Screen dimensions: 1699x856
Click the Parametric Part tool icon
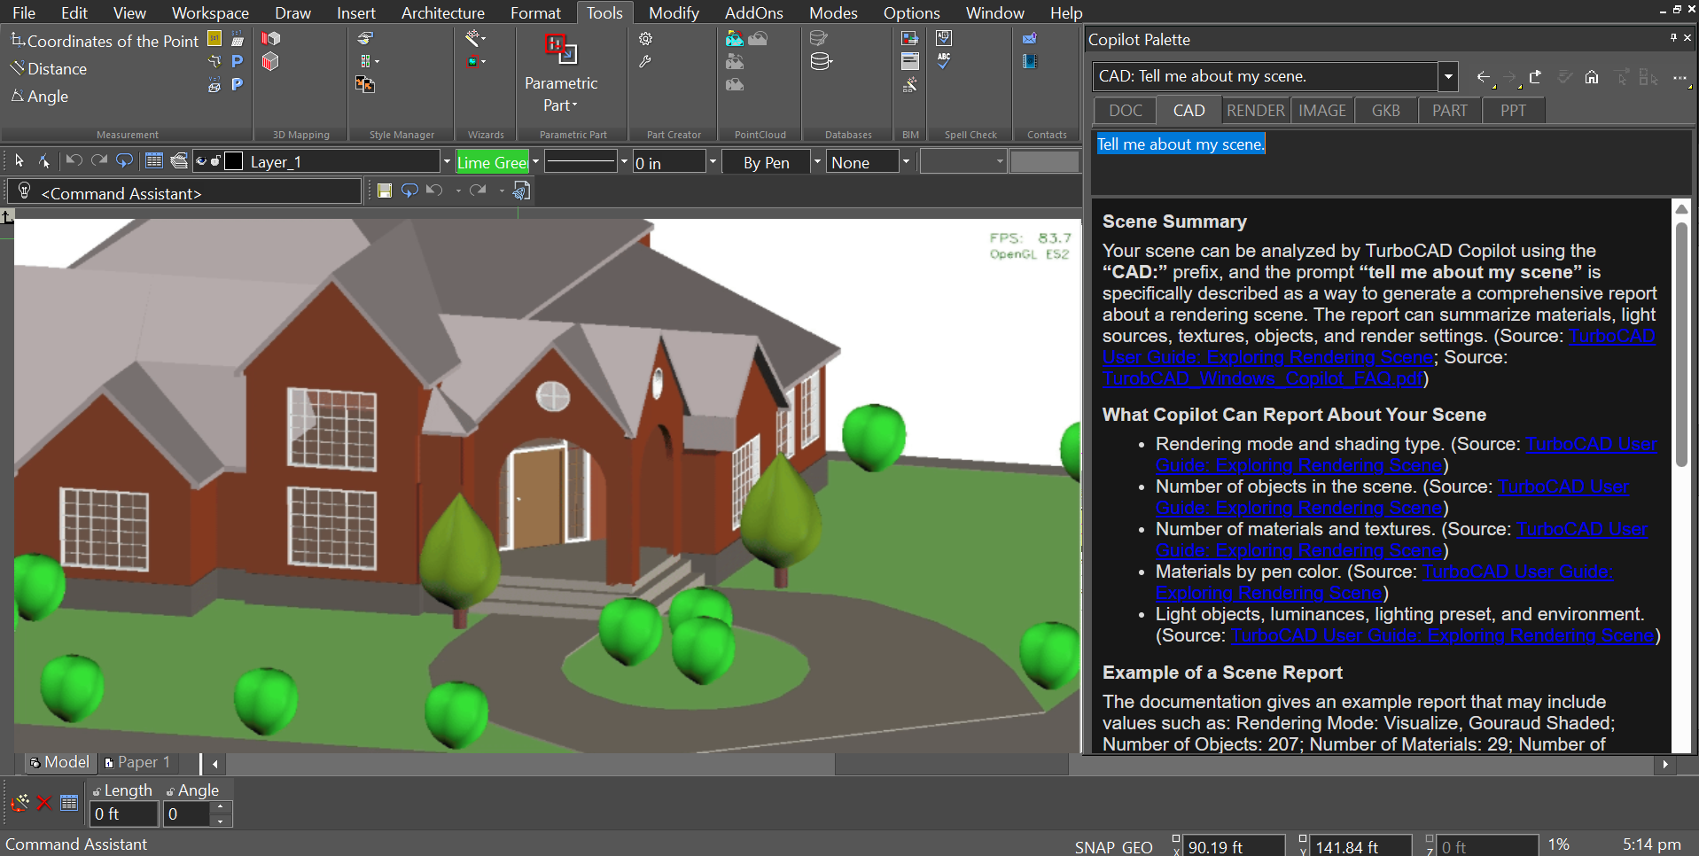pyautogui.click(x=561, y=50)
